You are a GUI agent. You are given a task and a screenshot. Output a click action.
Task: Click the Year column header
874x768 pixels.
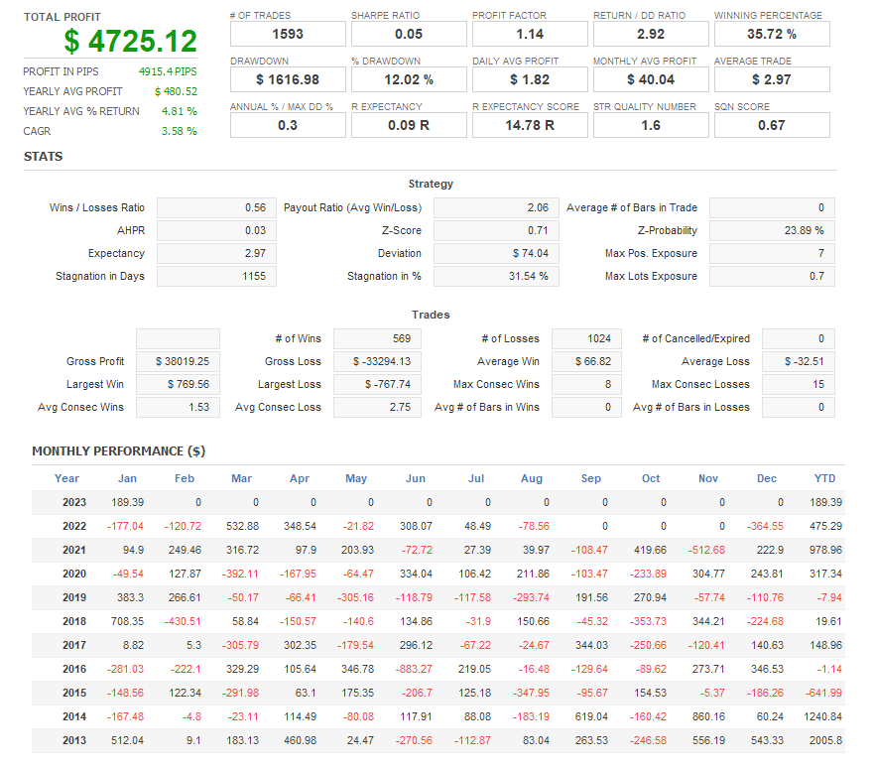tap(66, 478)
